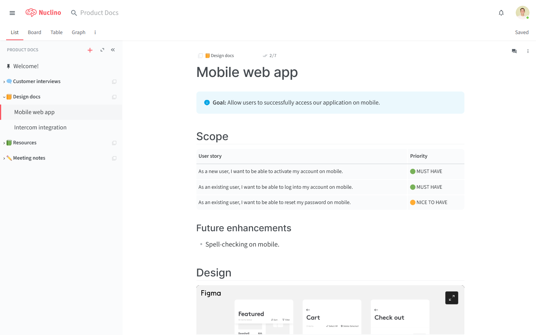Click the multi-select icon beside Meeting notes
Viewport: 536px width, 335px height.
[x=114, y=158]
